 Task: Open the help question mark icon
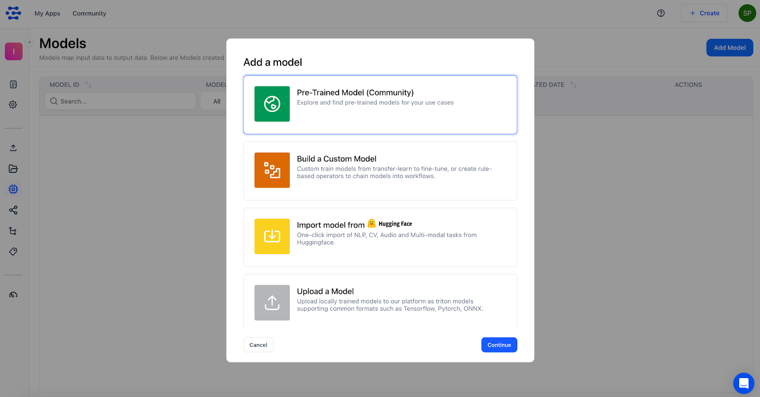click(661, 13)
